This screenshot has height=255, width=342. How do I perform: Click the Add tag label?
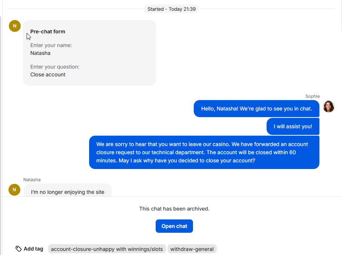tap(33, 249)
